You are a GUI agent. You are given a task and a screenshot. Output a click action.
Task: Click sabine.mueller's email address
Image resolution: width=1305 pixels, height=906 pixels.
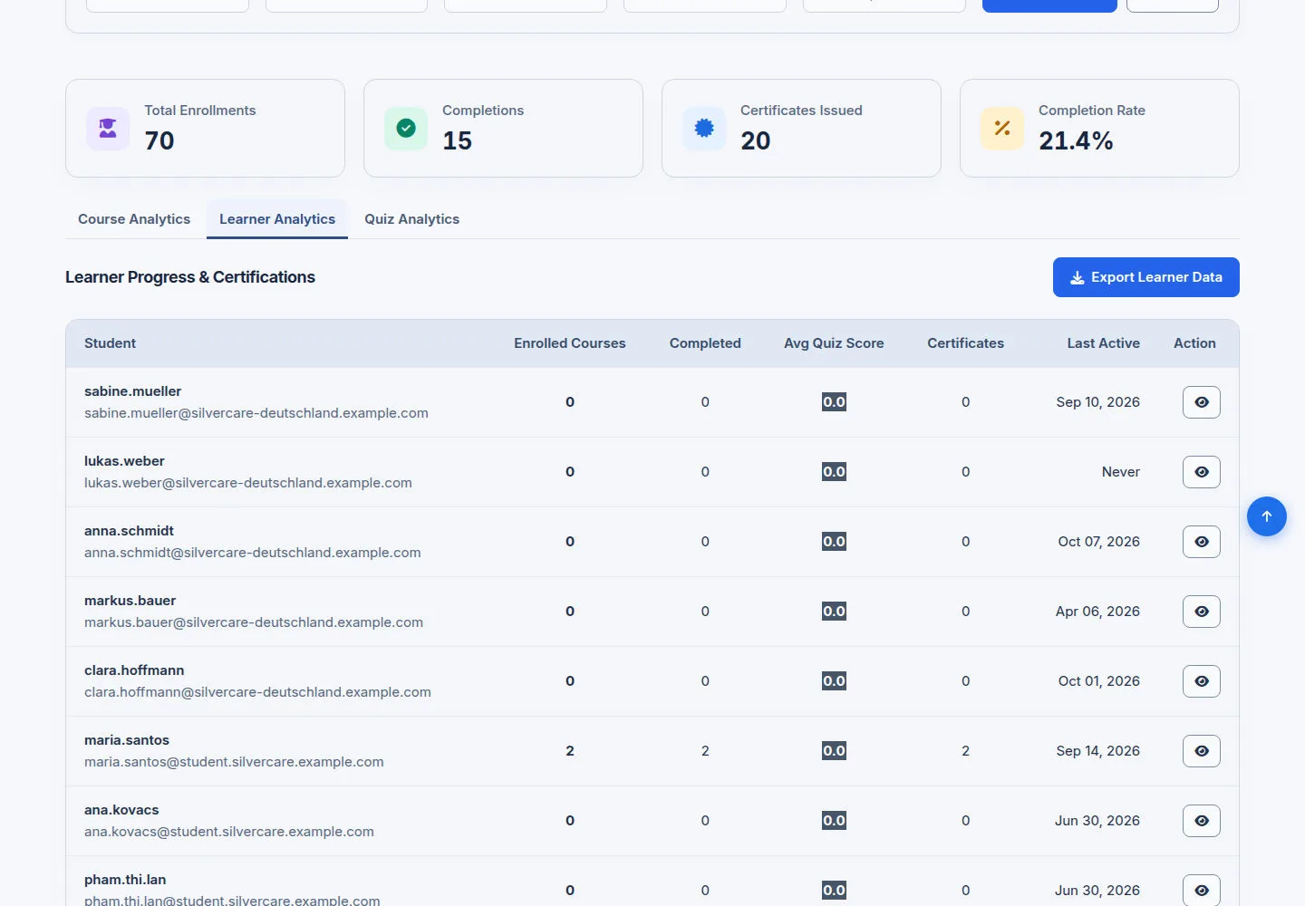click(256, 413)
